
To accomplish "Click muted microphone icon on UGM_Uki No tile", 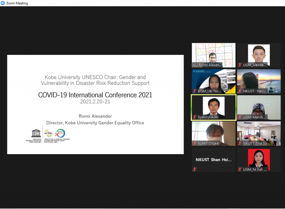I will (x=195, y=91).
